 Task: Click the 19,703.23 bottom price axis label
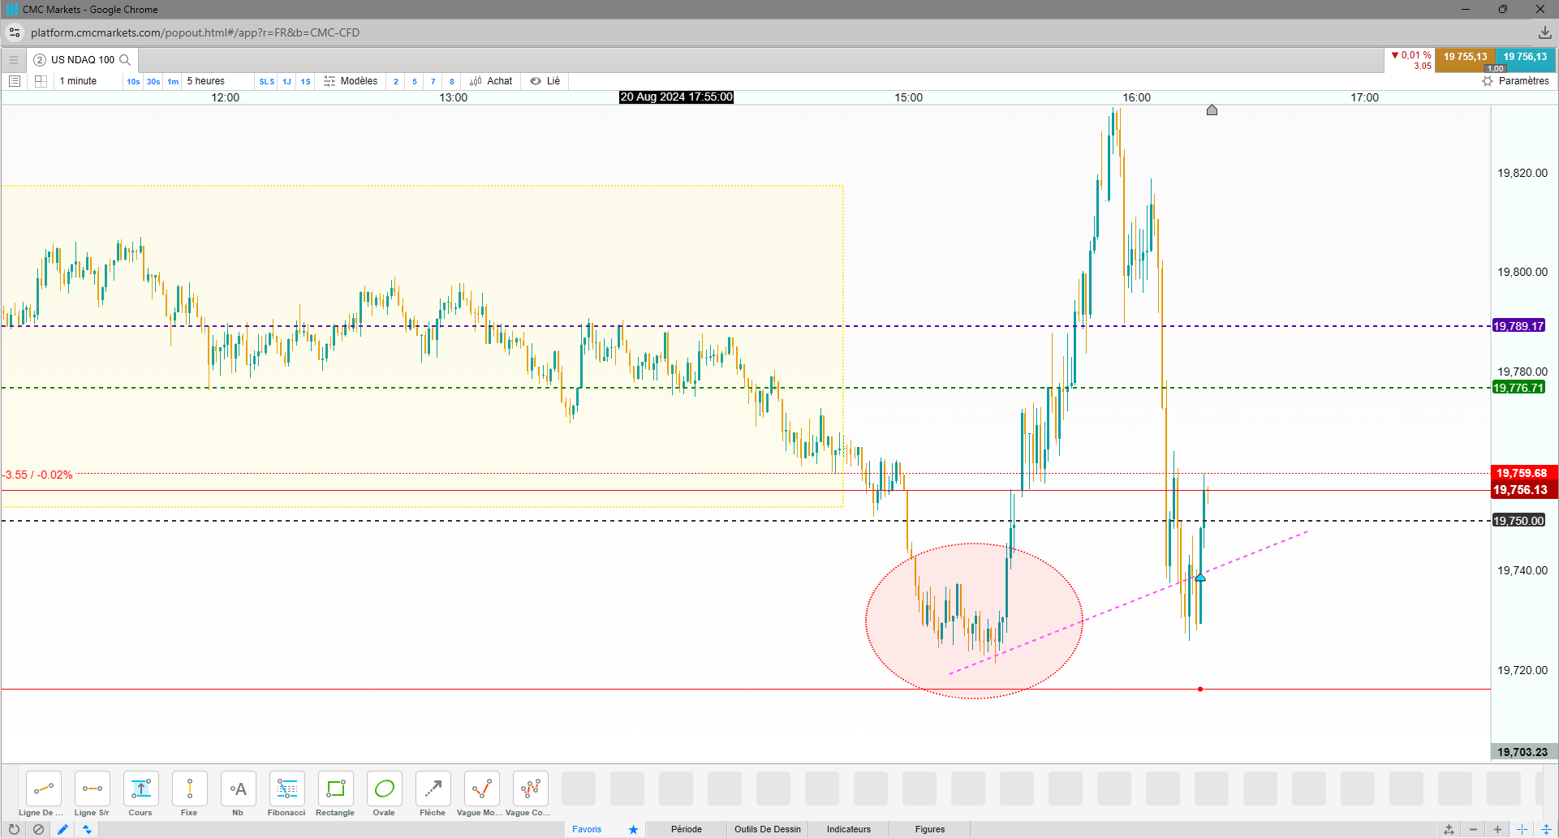click(1522, 752)
